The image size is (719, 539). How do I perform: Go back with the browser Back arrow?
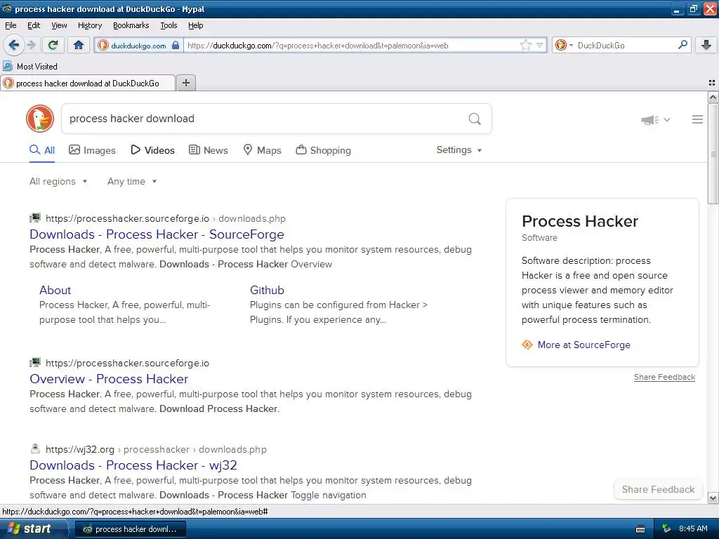(x=13, y=45)
